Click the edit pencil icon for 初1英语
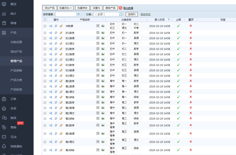Image resolution: width=236 pixels, height=155 pixels. click(61, 38)
